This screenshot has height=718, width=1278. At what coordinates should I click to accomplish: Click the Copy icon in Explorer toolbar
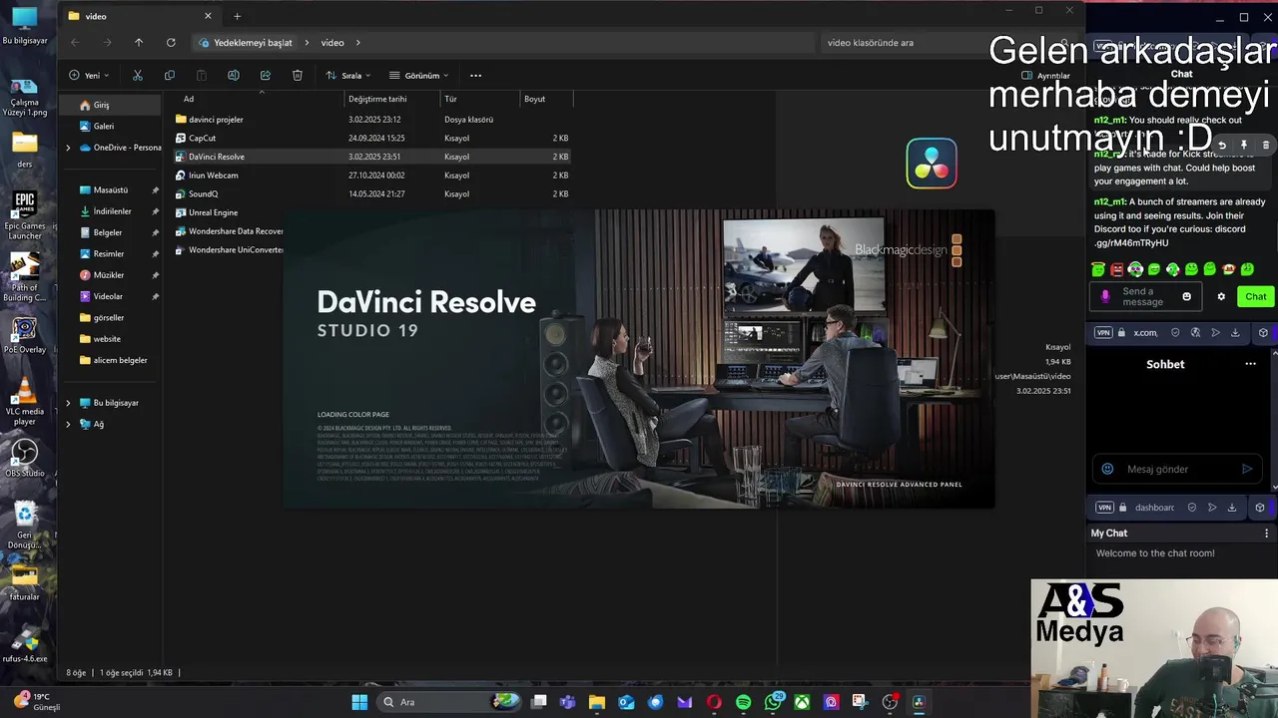(170, 76)
